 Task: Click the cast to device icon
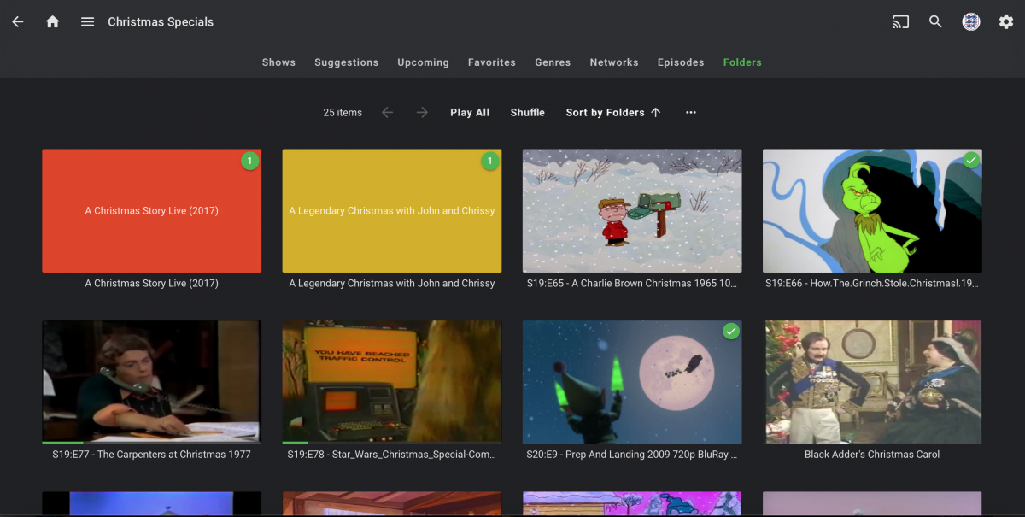point(900,22)
